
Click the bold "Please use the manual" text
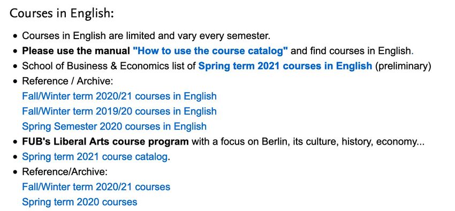point(76,51)
